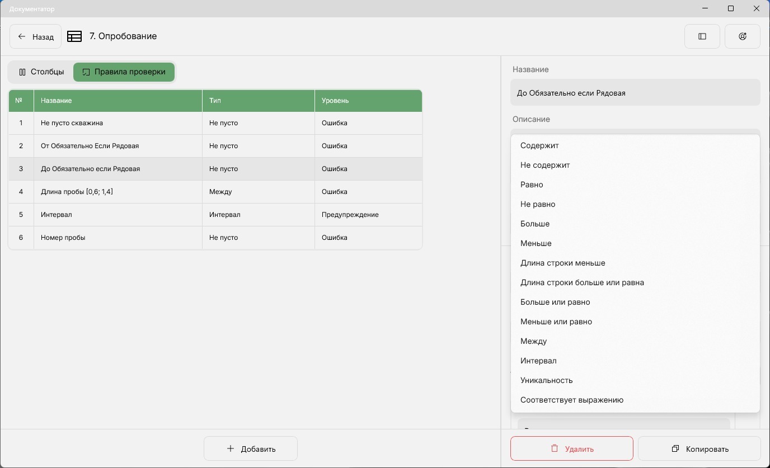Select rule row 'Номер пробы'
The image size is (770, 468).
pos(215,238)
